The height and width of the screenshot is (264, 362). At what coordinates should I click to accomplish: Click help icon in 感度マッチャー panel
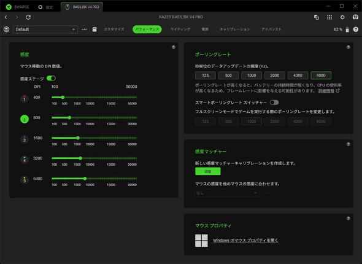pyautogui.click(x=349, y=144)
